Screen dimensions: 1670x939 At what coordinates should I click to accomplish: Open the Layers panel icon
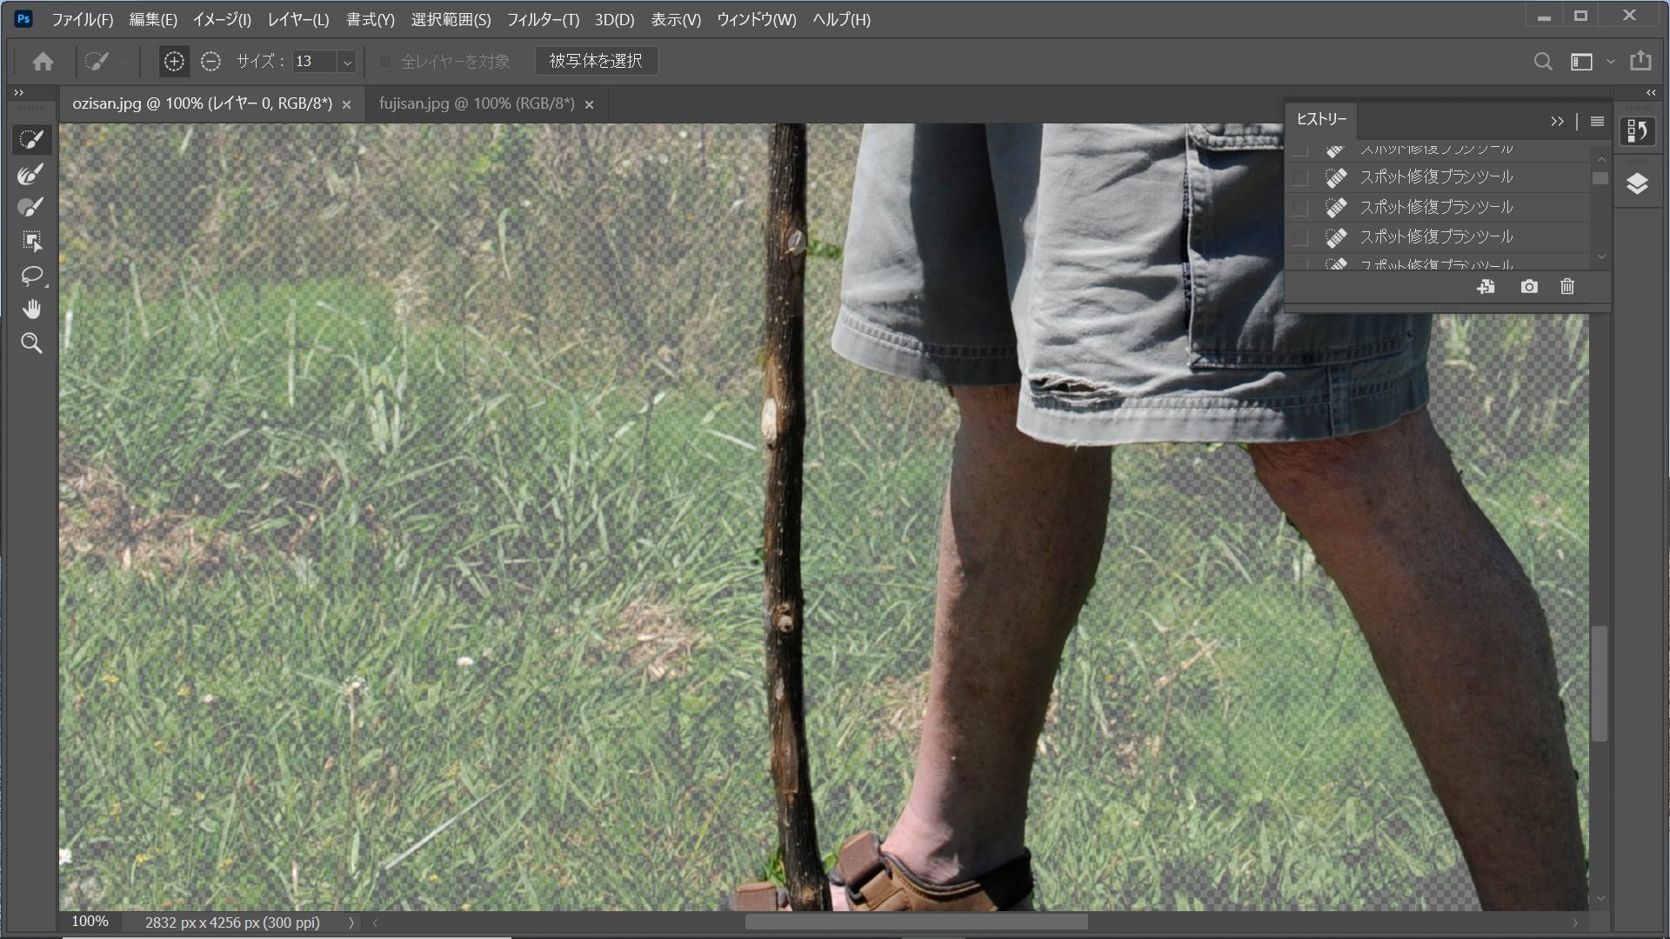(x=1637, y=183)
